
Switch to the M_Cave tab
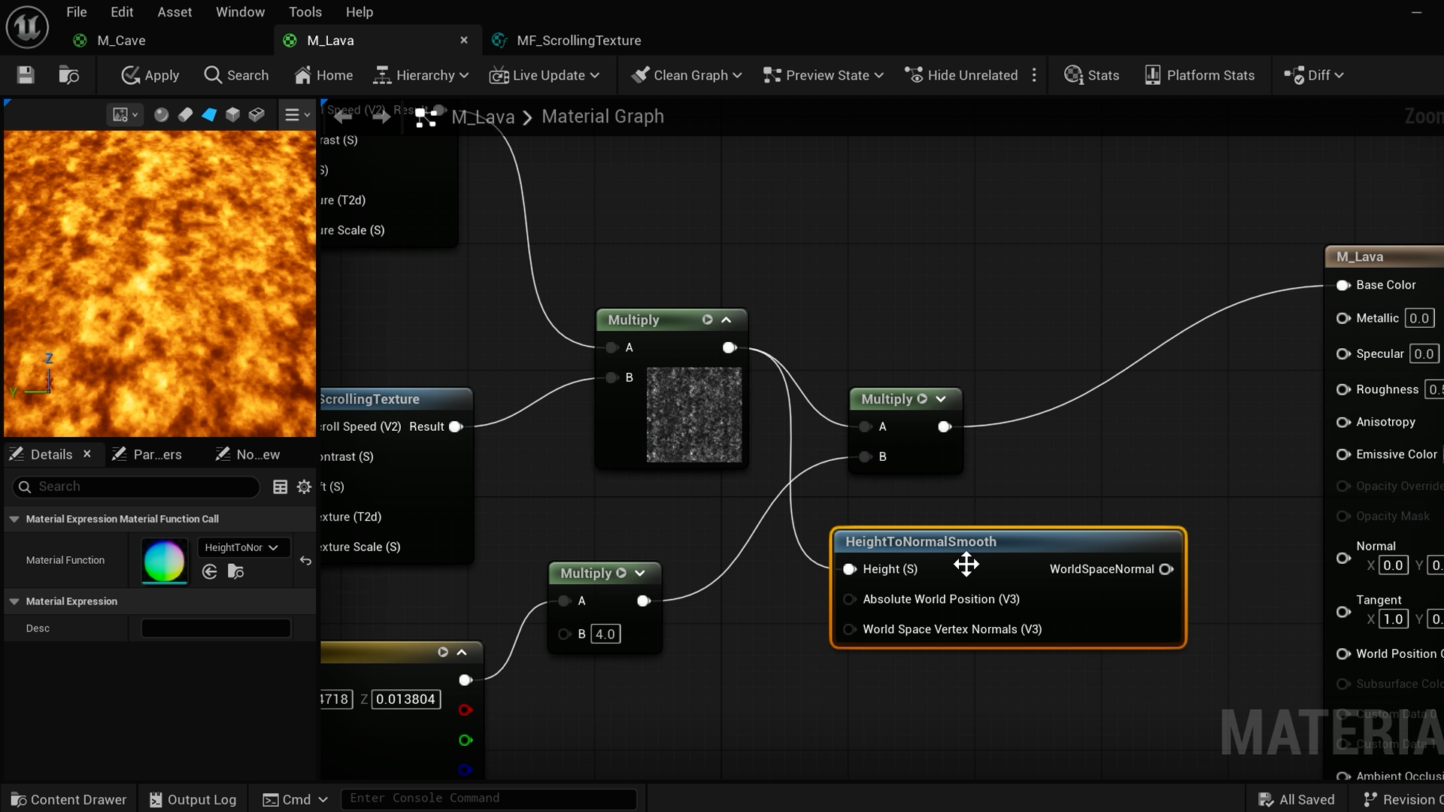121,41
